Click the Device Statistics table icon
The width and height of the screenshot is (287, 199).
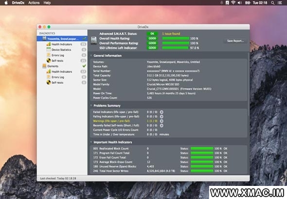(x=49, y=49)
